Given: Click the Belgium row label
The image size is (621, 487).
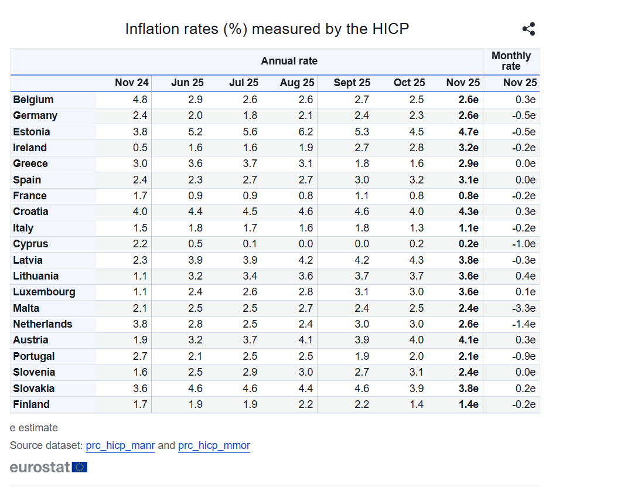Looking at the screenshot, I should tap(33, 100).
